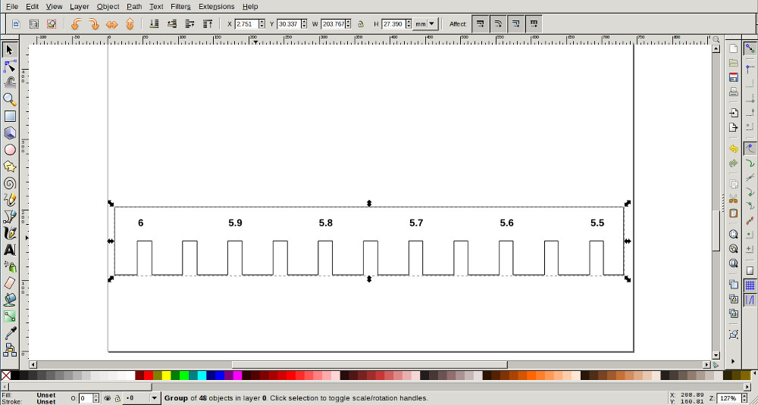Screen dimensions: 758x405
Task: Toggle move patterns with objects
Action: coord(533,23)
